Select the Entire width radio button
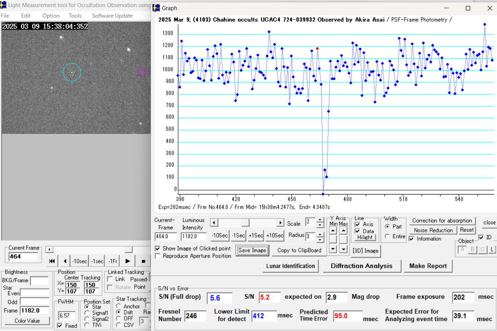This screenshot has width=497, height=331. [x=388, y=236]
